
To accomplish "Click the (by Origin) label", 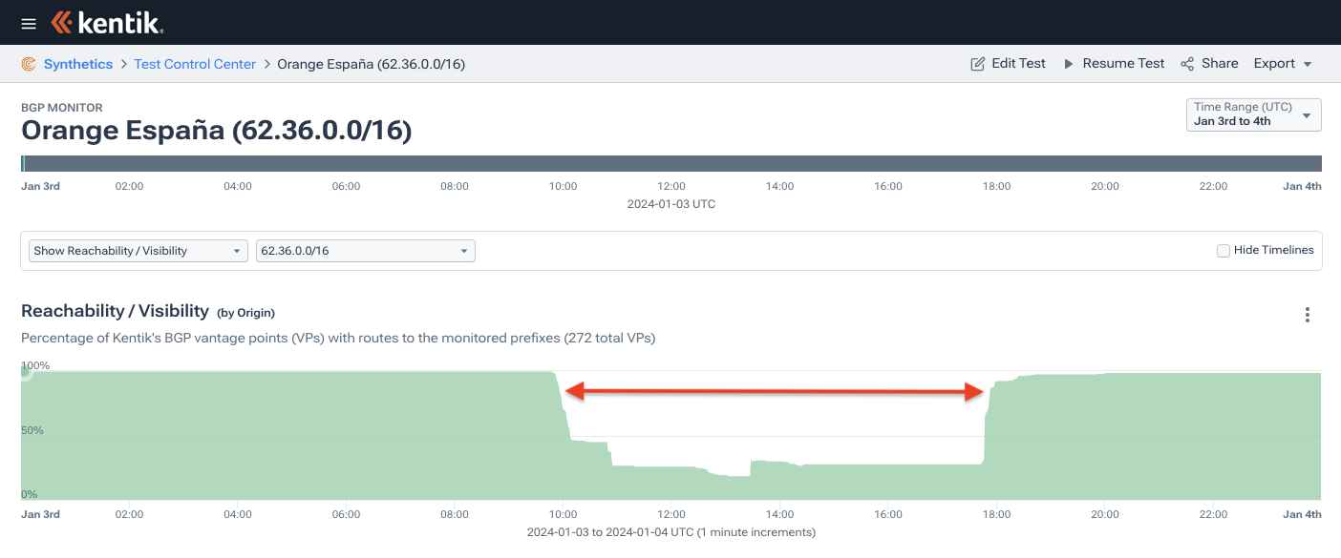I will pos(246,313).
